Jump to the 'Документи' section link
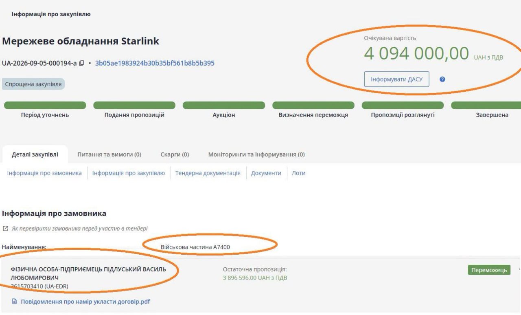 (266, 173)
